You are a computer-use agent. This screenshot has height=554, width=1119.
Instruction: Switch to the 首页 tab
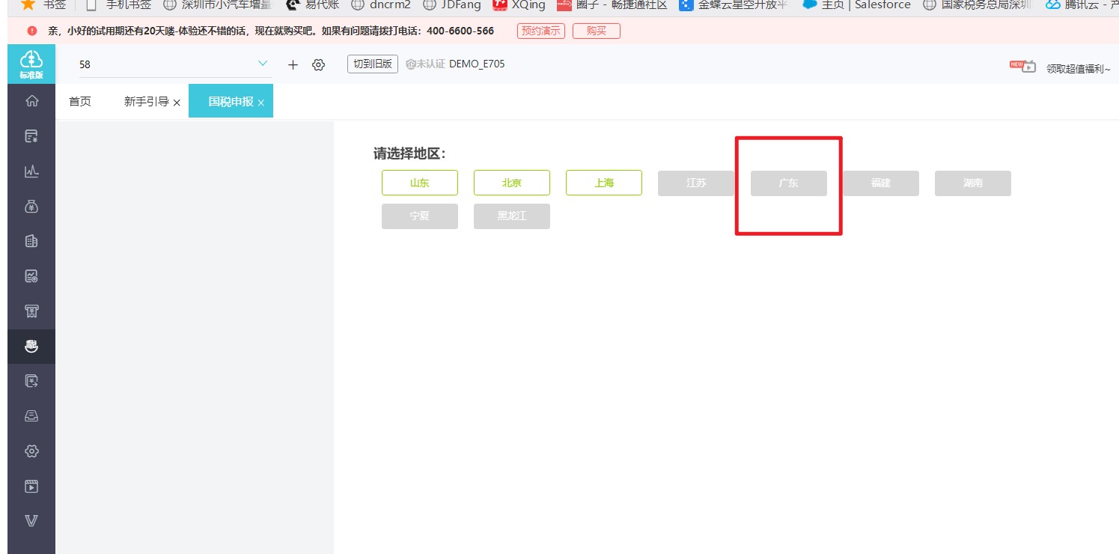click(80, 102)
